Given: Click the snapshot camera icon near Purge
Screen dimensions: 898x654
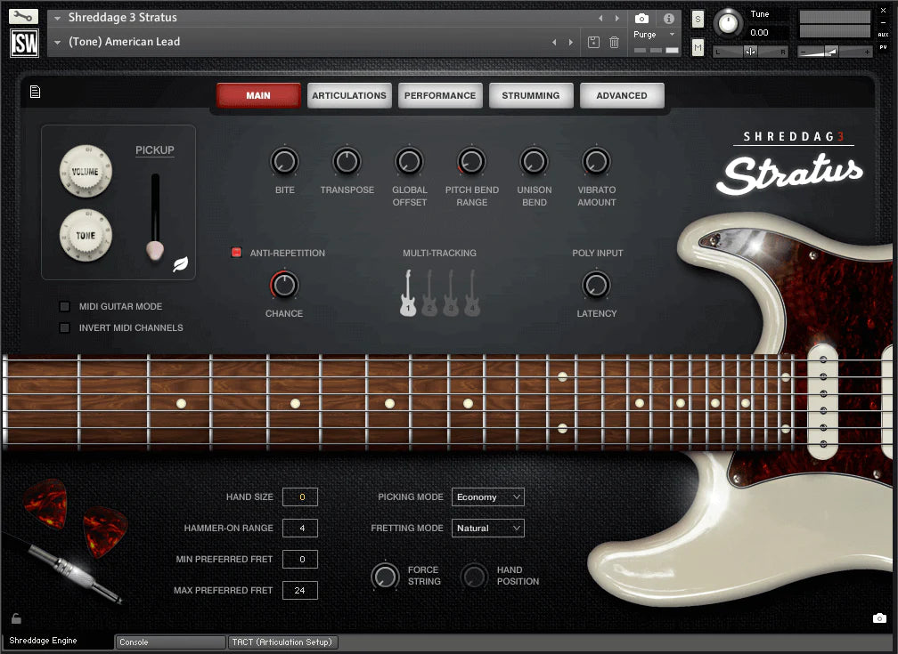Looking at the screenshot, I should [x=642, y=16].
